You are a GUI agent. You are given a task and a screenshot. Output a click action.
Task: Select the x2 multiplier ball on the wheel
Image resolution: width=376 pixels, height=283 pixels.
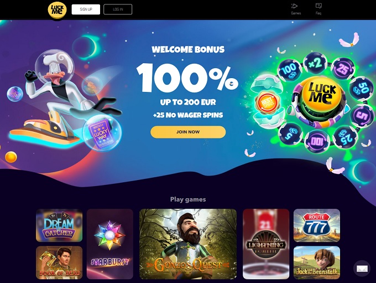[x=315, y=63]
